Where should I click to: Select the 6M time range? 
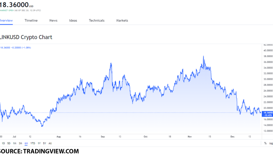(x=26, y=143)
